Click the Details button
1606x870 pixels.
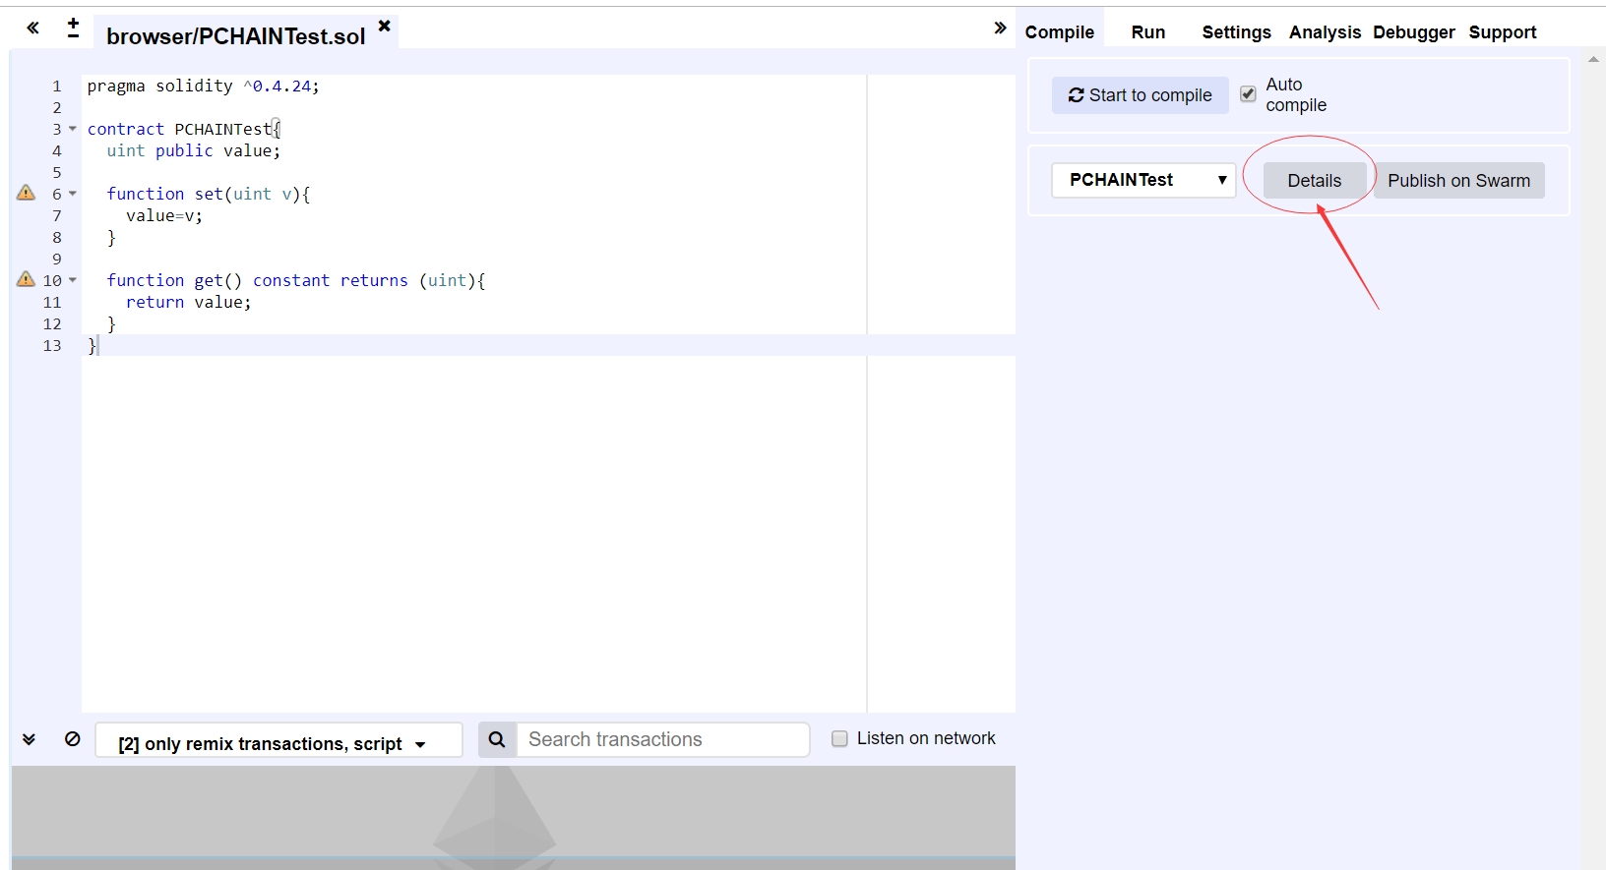coord(1314,181)
